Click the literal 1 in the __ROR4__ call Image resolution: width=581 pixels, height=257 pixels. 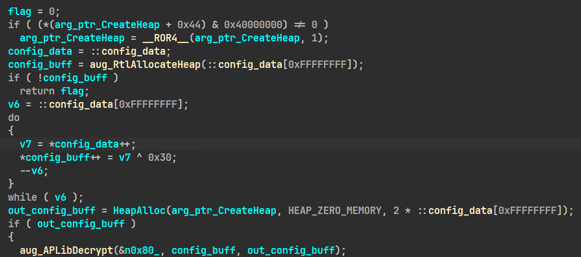tap(314, 38)
